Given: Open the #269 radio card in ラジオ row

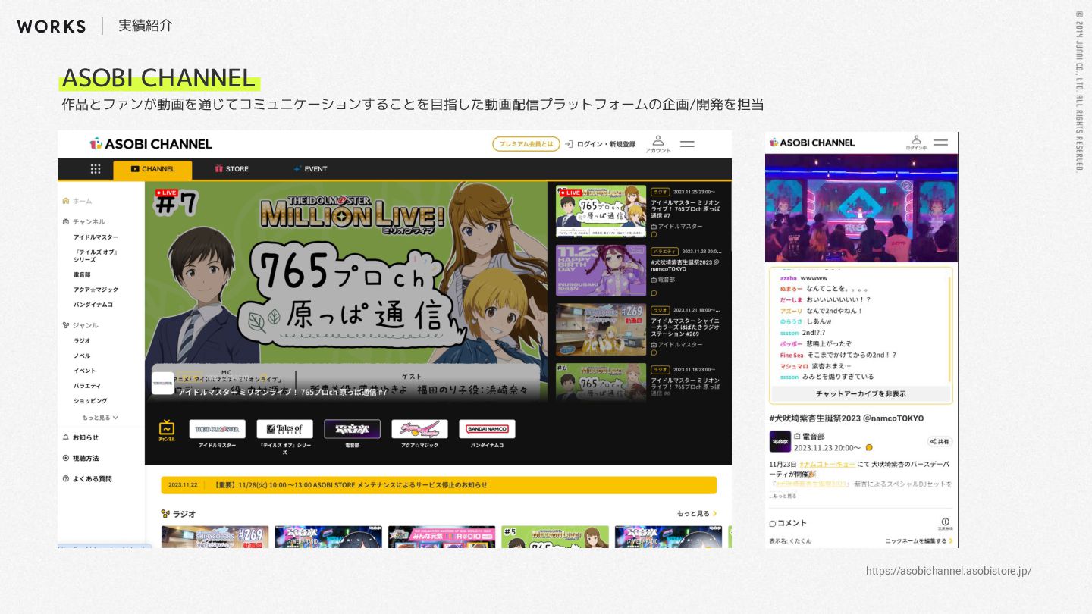Looking at the screenshot, I should [215, 537].
